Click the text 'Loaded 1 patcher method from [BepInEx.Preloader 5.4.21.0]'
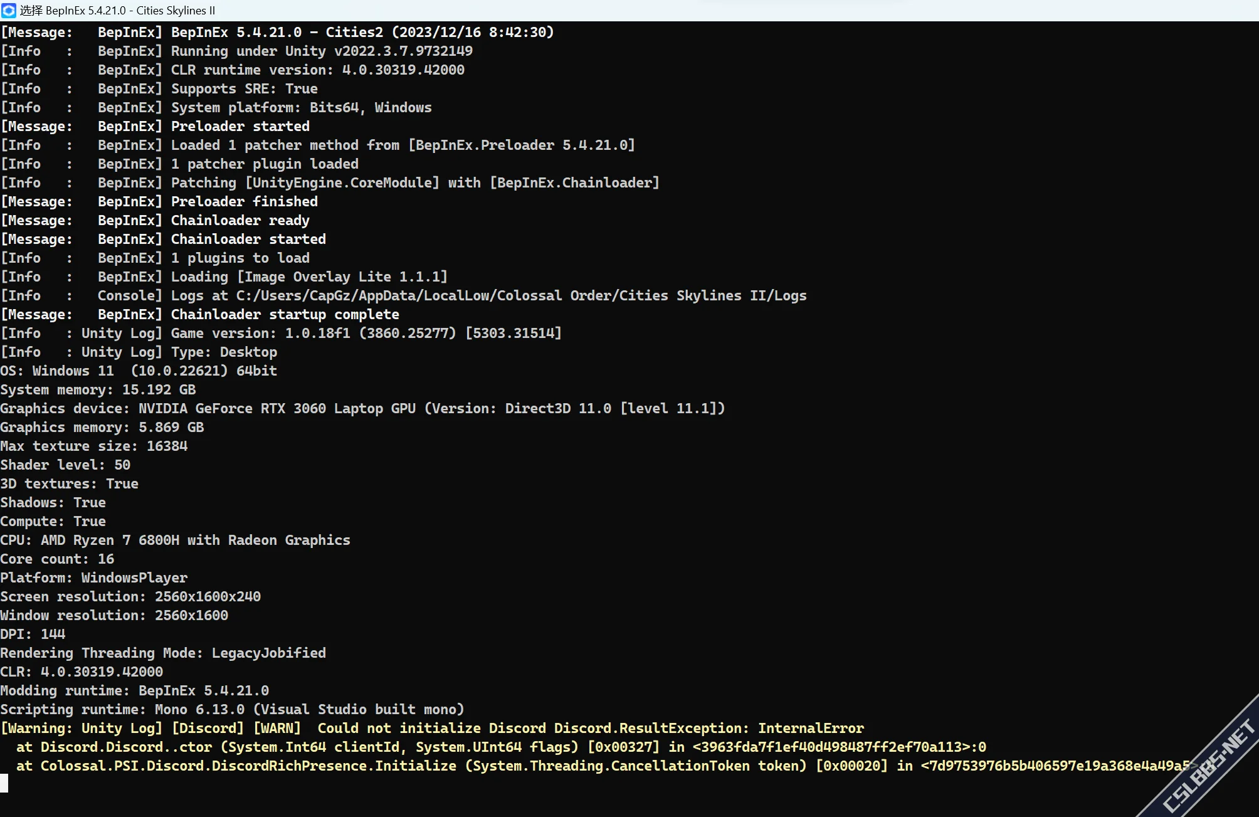Screen dimensions: 1259x817 [x=403, y=145]
